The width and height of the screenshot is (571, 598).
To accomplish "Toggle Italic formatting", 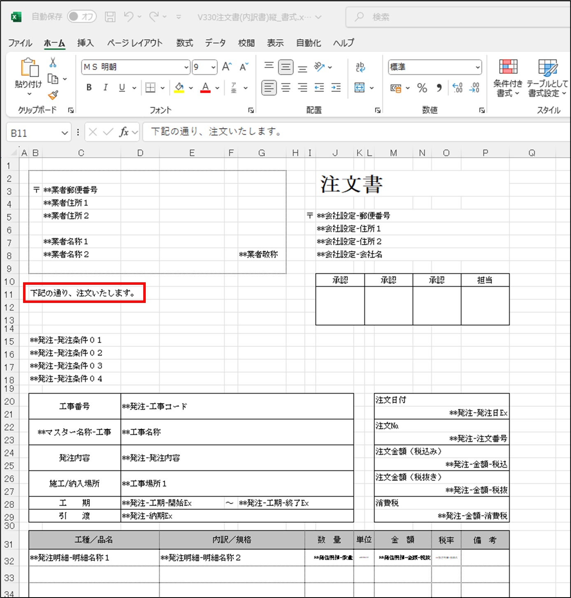I will [105, 88].
